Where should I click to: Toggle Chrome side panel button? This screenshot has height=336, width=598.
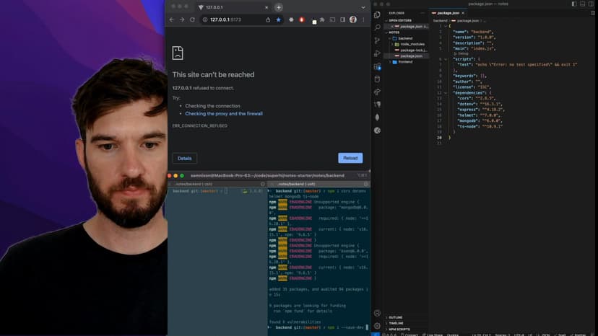point(342,19)
